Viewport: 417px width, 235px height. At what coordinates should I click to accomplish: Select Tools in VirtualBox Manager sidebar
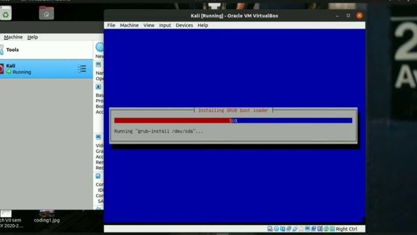tap(46, 50)
